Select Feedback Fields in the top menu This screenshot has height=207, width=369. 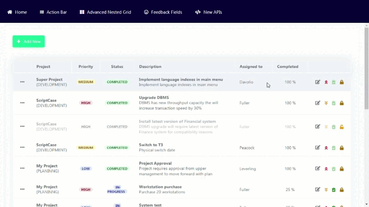163,12
